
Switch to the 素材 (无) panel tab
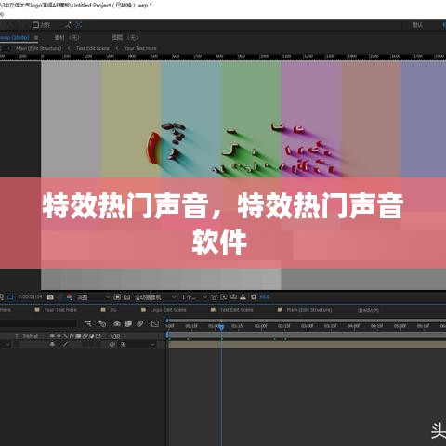[67, 38]
